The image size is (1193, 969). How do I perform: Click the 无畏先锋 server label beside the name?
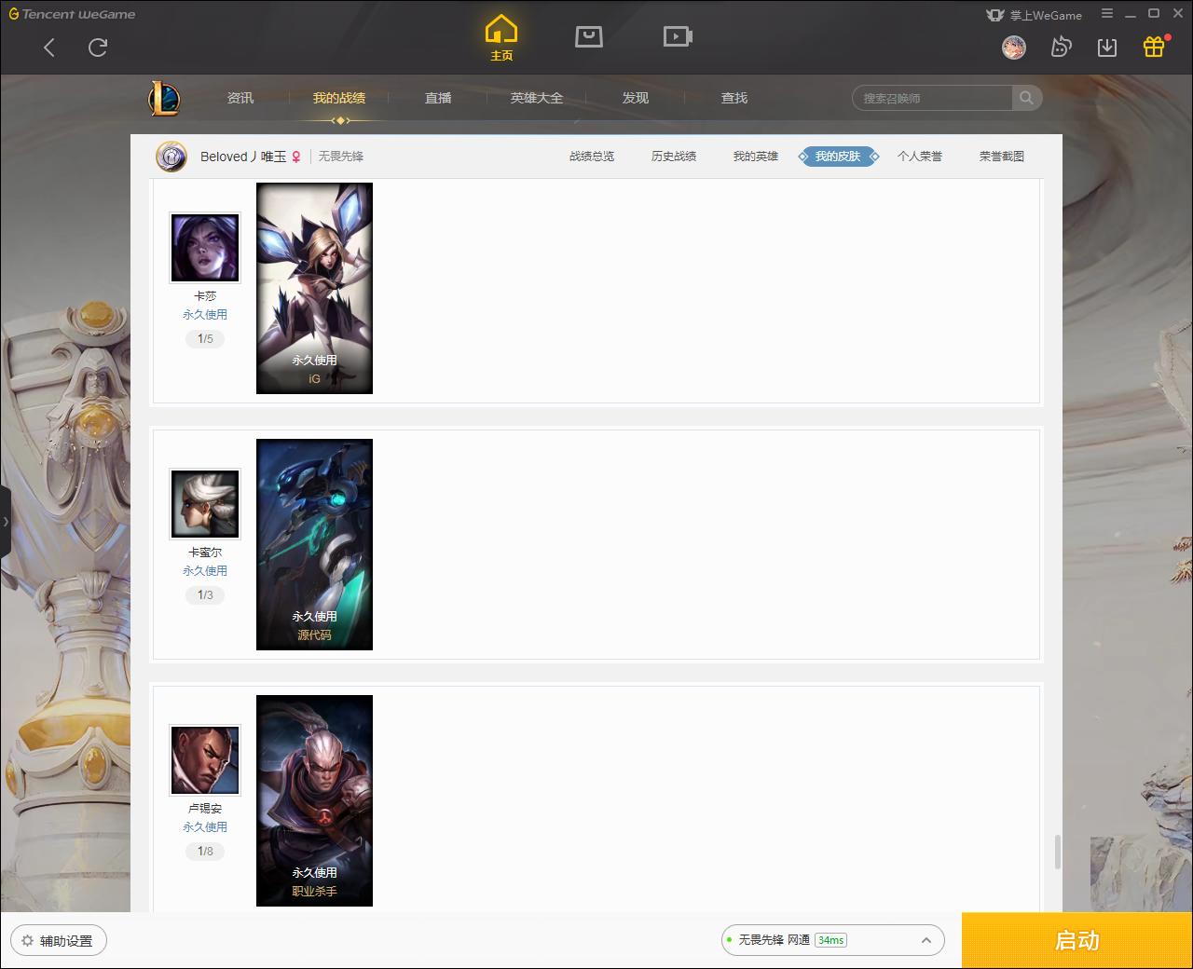tap(341, 157)
